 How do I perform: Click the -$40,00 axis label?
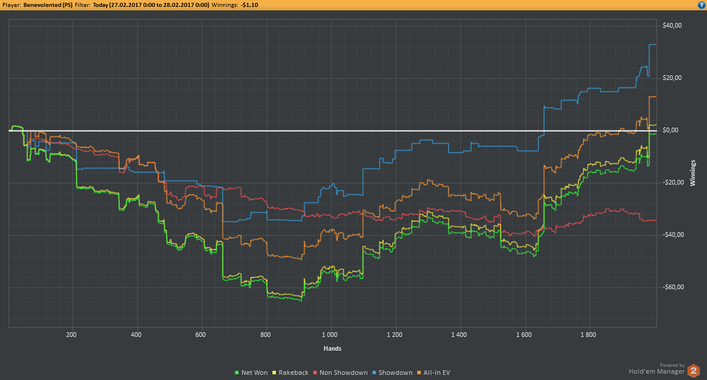672,235
